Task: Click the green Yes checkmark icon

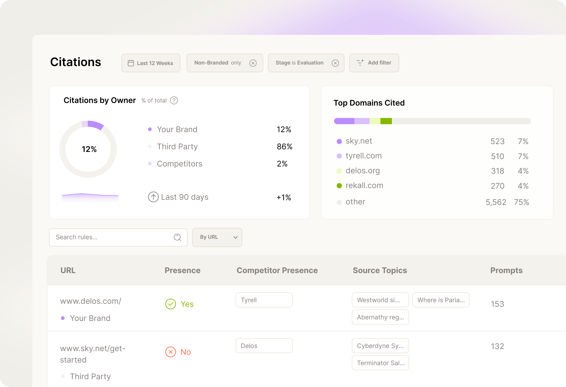Action: [171, 304]
